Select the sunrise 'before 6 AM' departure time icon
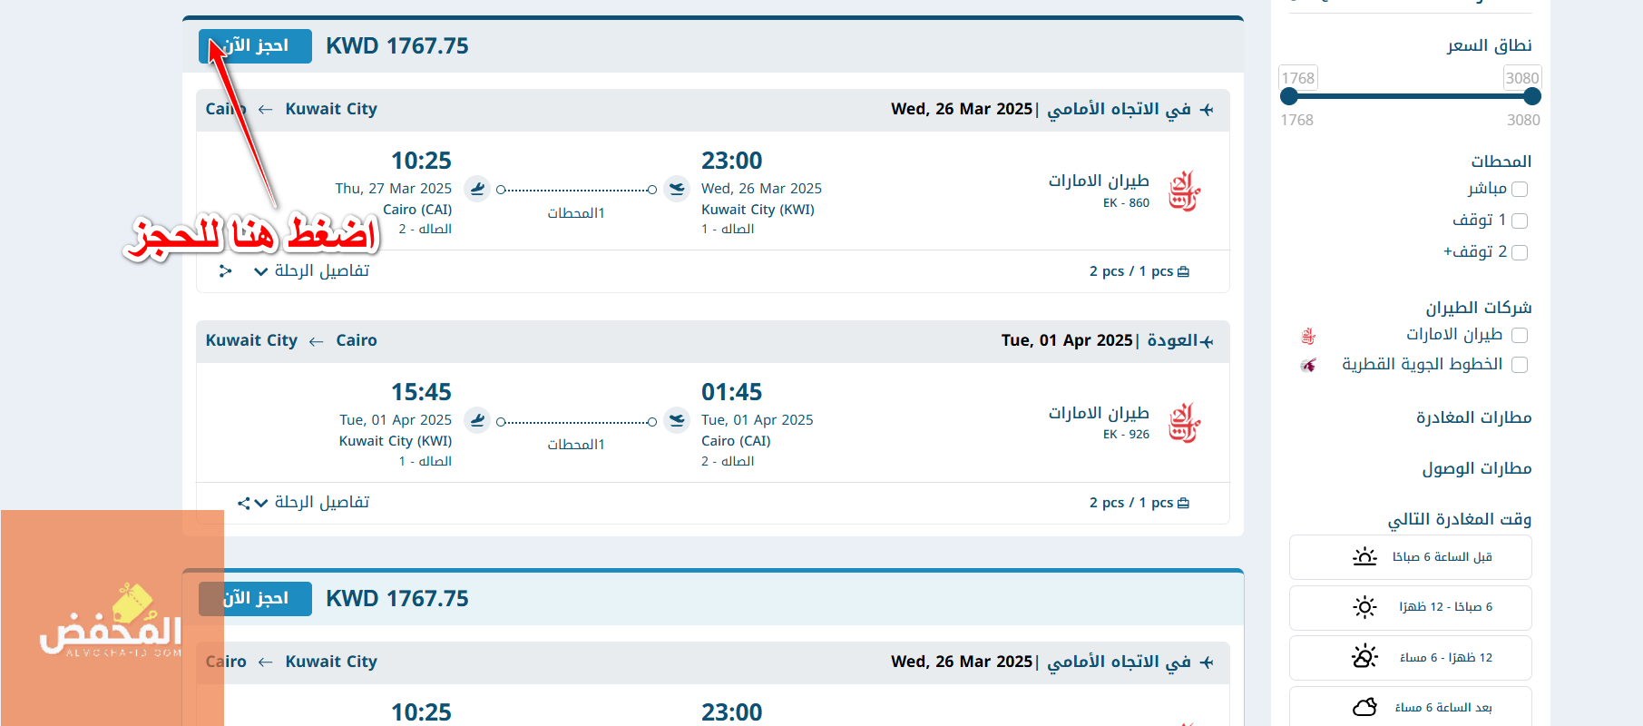 1364,557
